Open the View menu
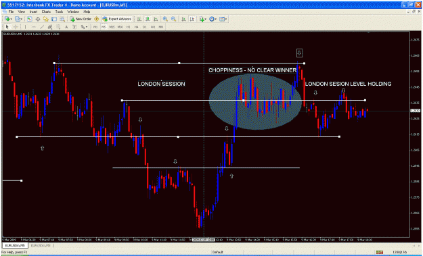This screenshot has height=256, width=423. tap(22, 12)
